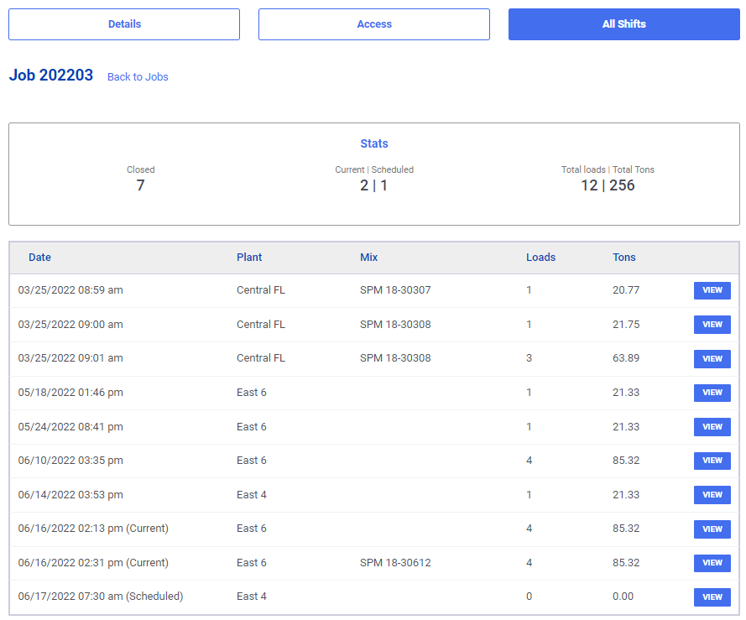This screenshot has width=746, height=620.
Task: View the 06/14/2022 03:53 pm shift
Action: (x=712, y=495)
